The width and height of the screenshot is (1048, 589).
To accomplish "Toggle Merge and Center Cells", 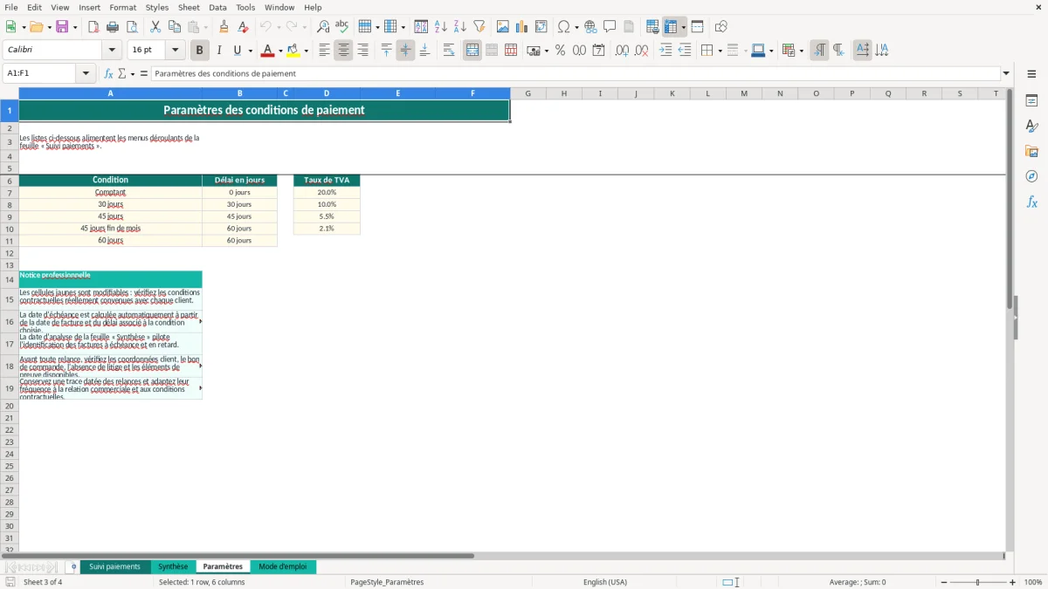I will coord(472,51).
